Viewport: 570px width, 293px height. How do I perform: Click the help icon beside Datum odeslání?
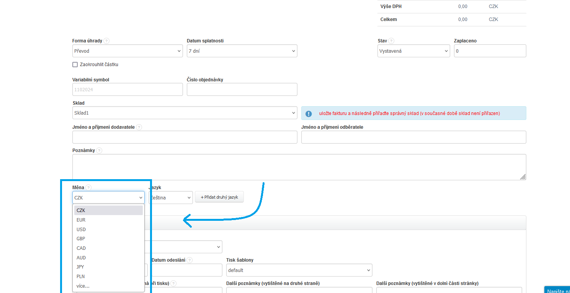tap(189, 260)
